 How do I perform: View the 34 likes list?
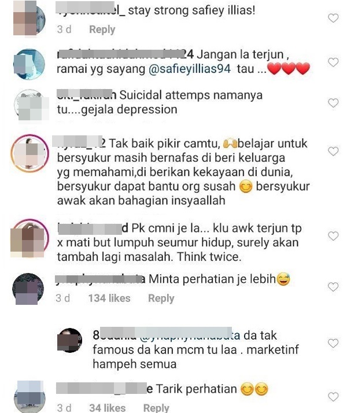107,408
